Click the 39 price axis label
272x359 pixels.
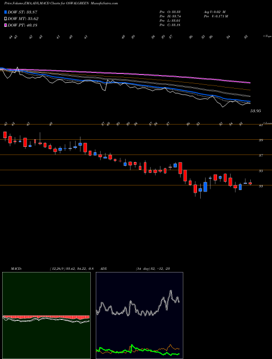tap(261, 140)
